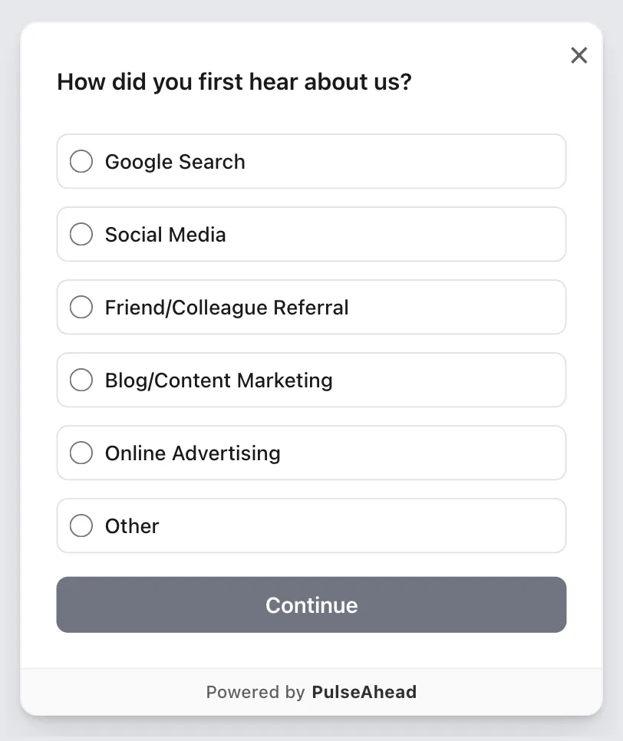This screenshot has width=623, height=741.
Task: Select the Blog/Content Marketing radio button
Action: click(81, 380)
